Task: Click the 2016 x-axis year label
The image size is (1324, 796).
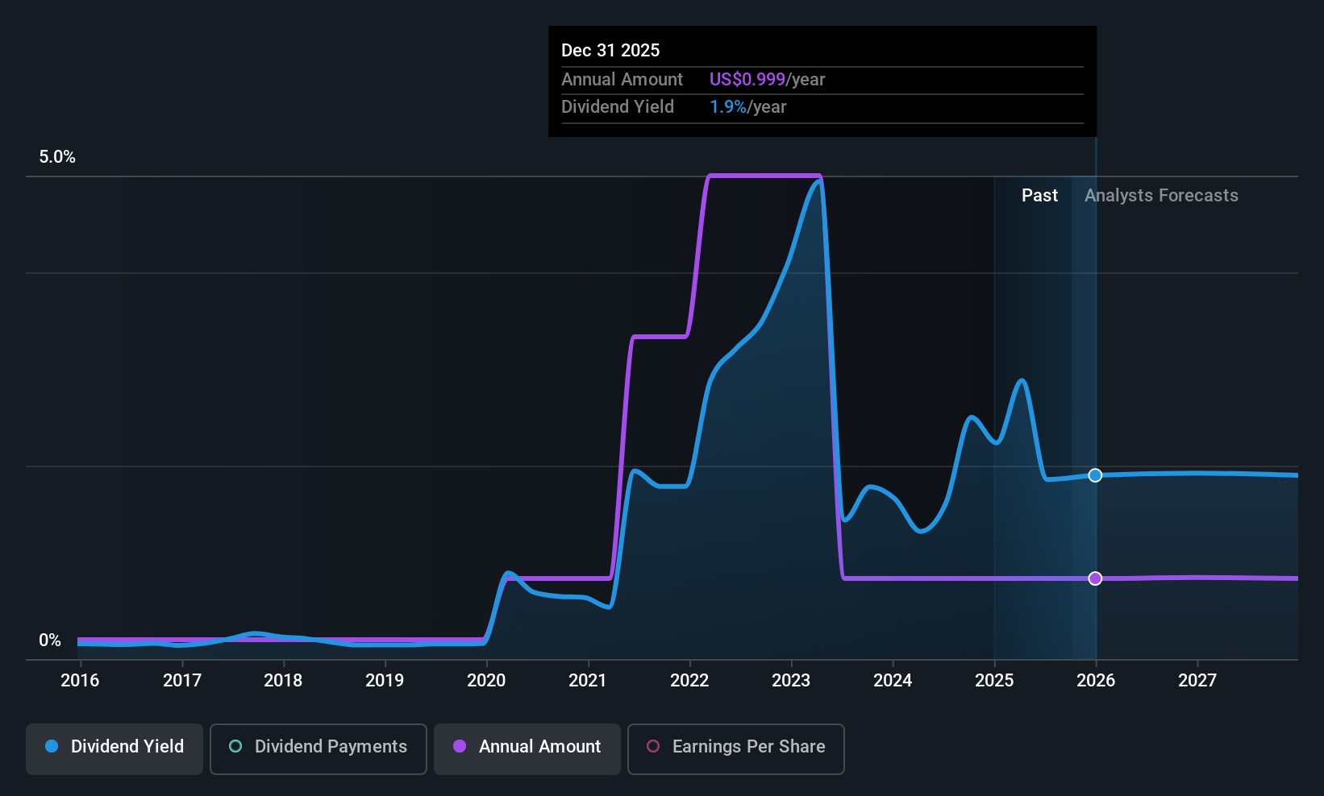Action: tap(80, 681)
